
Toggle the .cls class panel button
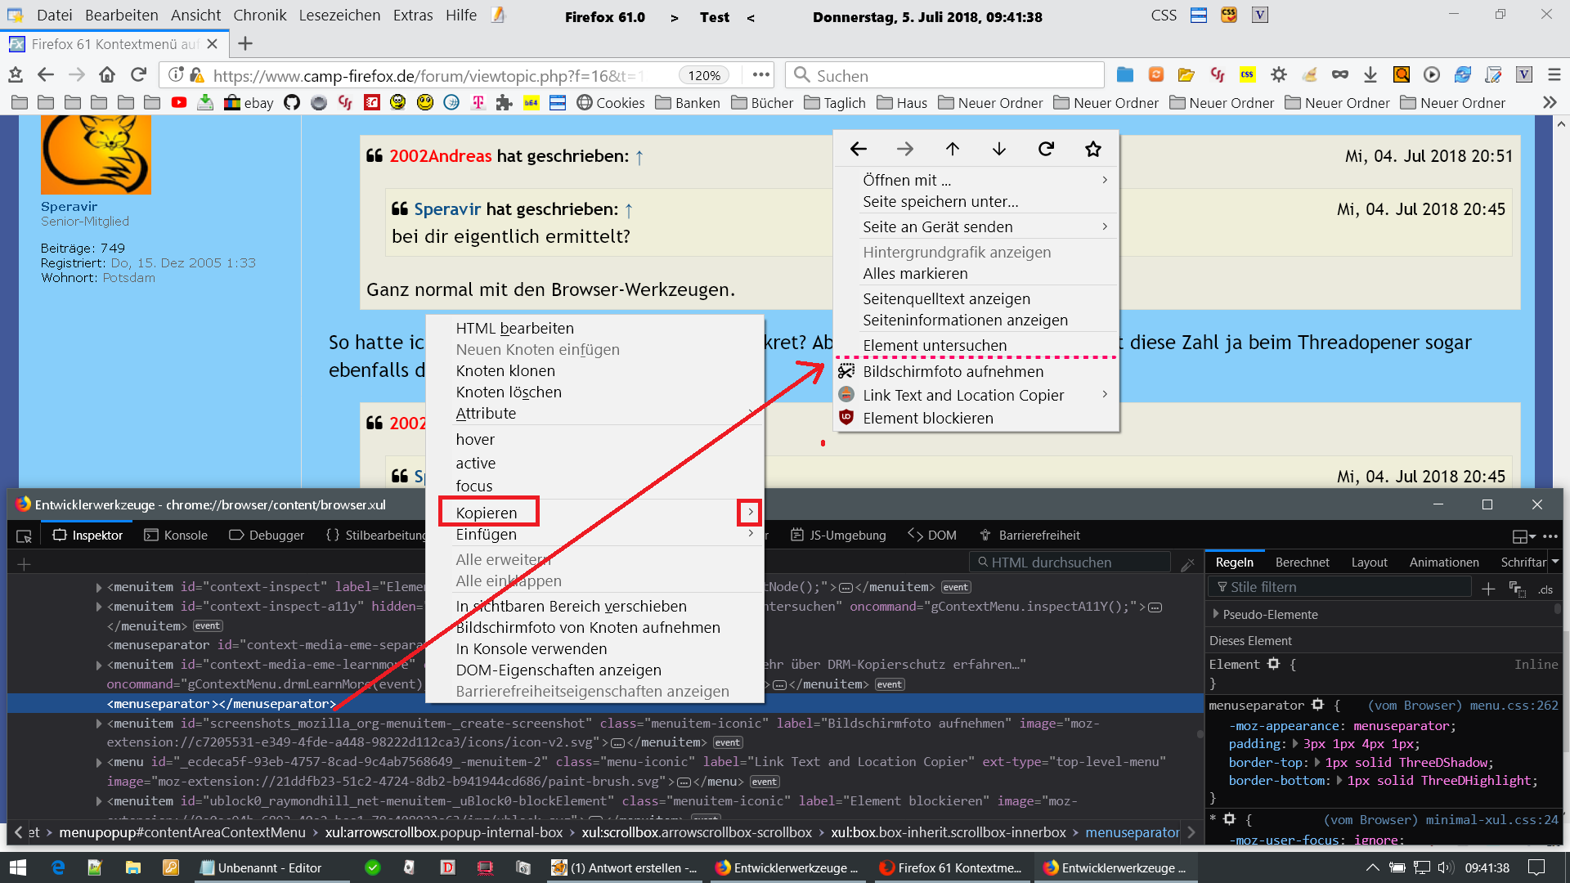[x=1545, y=589]
